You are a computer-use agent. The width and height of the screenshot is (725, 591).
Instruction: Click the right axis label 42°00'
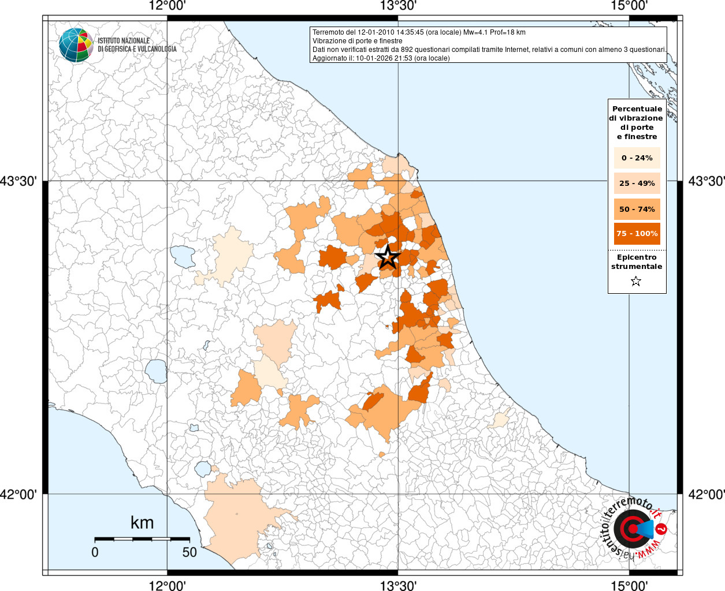coord(706,495)
